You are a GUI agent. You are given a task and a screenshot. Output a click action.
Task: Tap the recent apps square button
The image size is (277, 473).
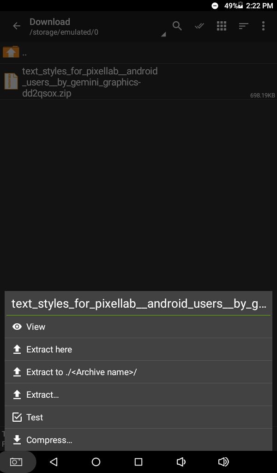pos(138,462)
